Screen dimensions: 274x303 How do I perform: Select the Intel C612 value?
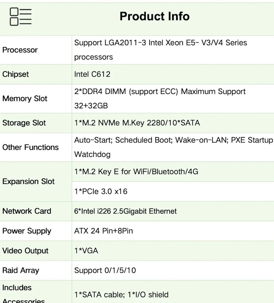coord(92,74)
